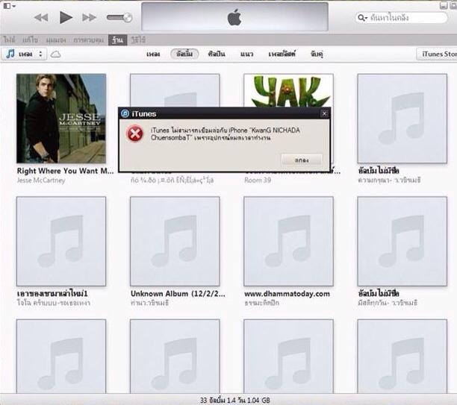Open the ไฟล์ (File) menu
Screen dimensions: 457x405
pos(9,40)
